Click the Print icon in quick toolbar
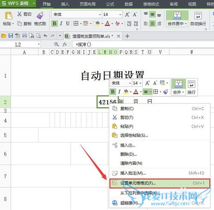Viewport: 214px width, 210px height. tap(24, 36)
